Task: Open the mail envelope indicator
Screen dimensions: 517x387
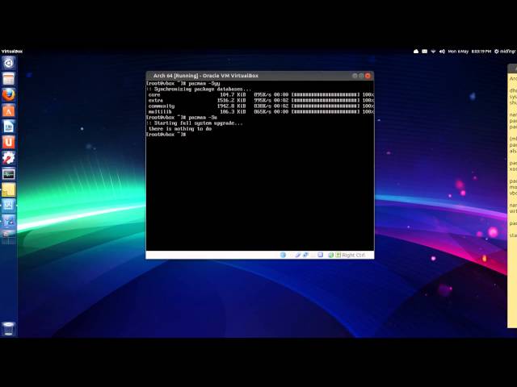Action: click(x=425, y=52)
